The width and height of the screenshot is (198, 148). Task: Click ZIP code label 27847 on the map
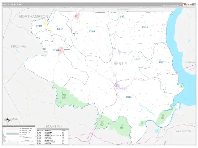(x=60, y=29)
